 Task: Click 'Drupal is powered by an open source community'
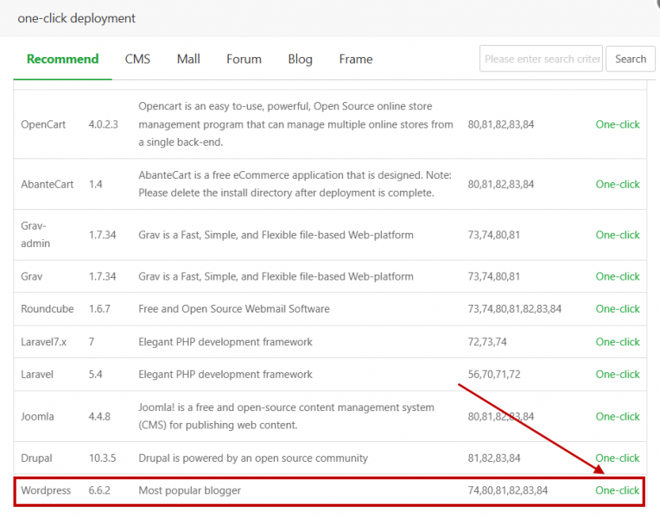(253, 458)
